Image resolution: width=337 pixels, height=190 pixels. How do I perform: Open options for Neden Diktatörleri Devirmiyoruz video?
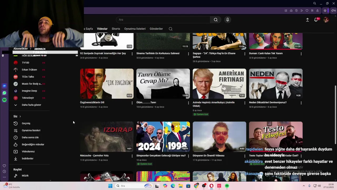(x=301, y=103)
